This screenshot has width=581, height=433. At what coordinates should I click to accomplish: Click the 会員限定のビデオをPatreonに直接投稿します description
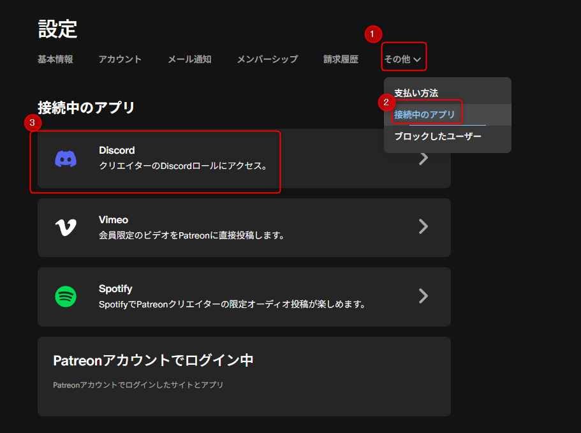(191, 235)
